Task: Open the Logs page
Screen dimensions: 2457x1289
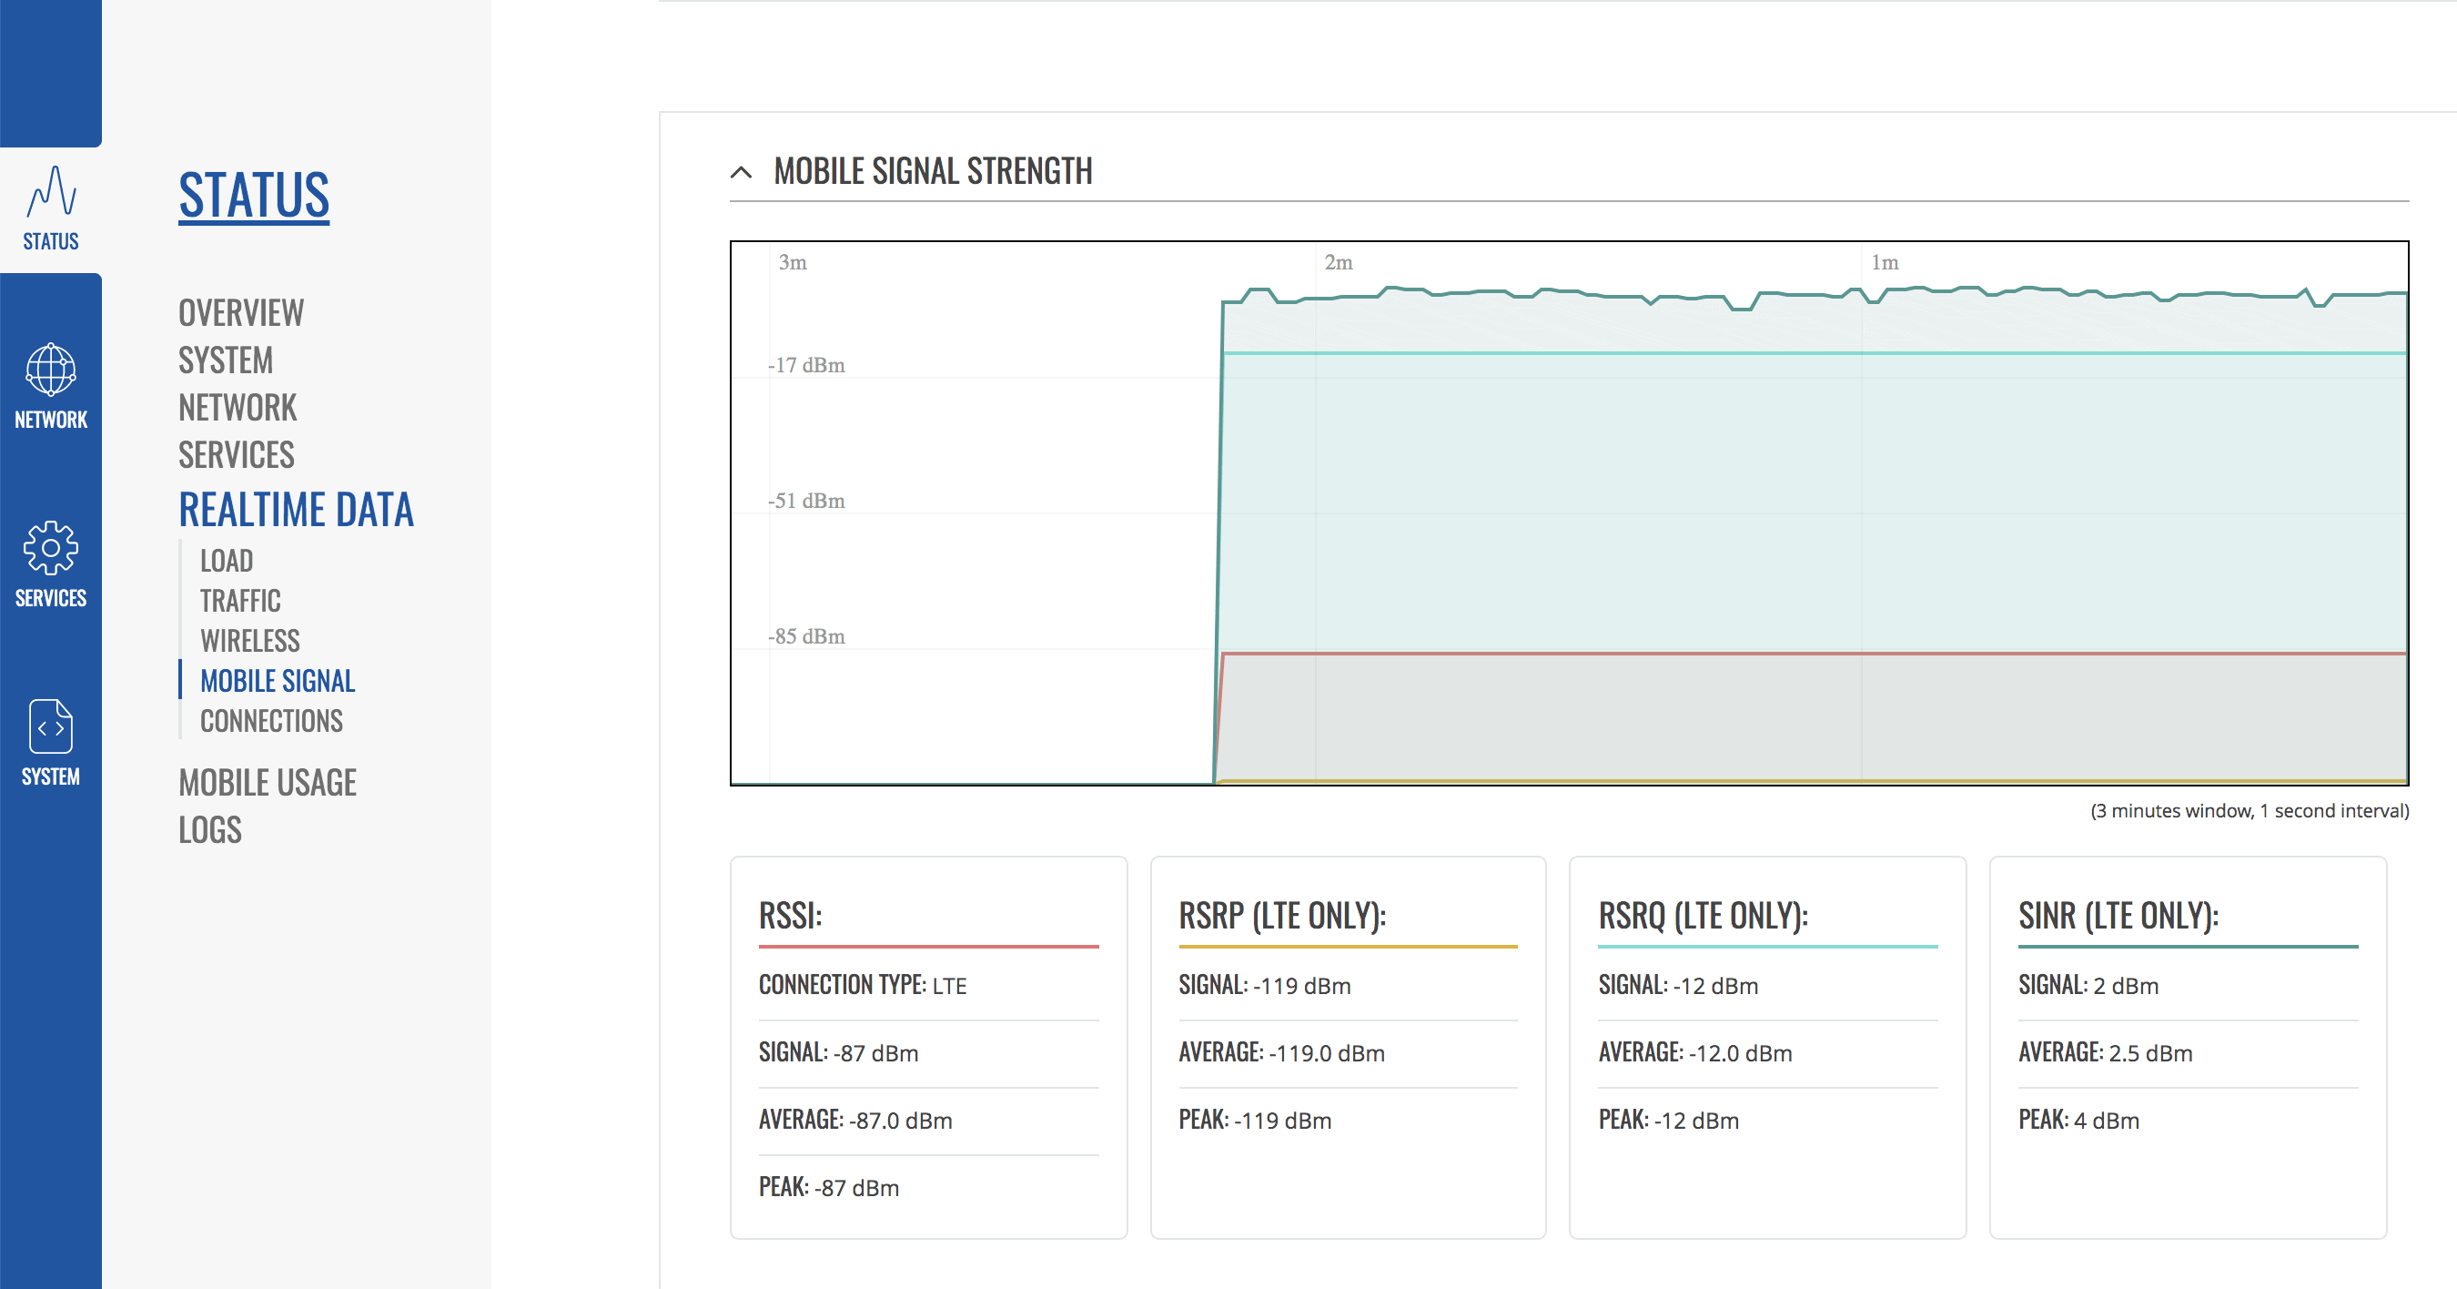Action: coord(210,830)
